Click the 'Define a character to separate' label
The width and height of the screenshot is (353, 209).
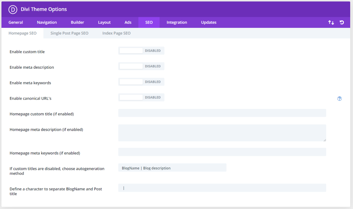(x=56, y=191)
